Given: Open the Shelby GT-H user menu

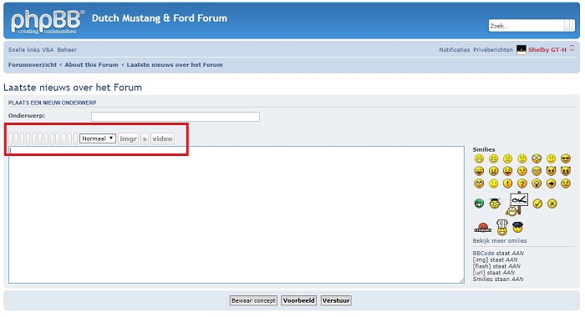Looking at the screenshot, I should (x=547, y=49).
